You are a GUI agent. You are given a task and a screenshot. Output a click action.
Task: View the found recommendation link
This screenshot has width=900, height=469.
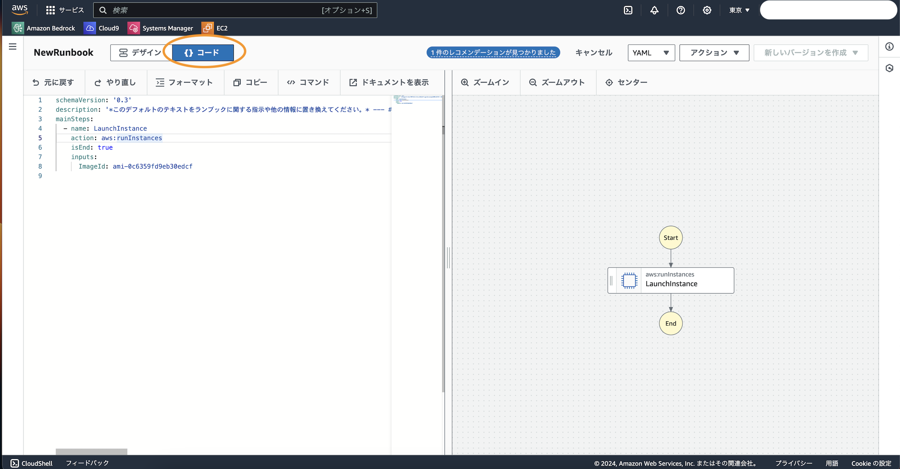tap(493, 52)
